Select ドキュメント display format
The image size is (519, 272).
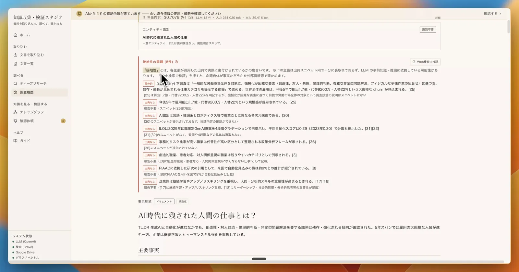(x=164, y=201)
